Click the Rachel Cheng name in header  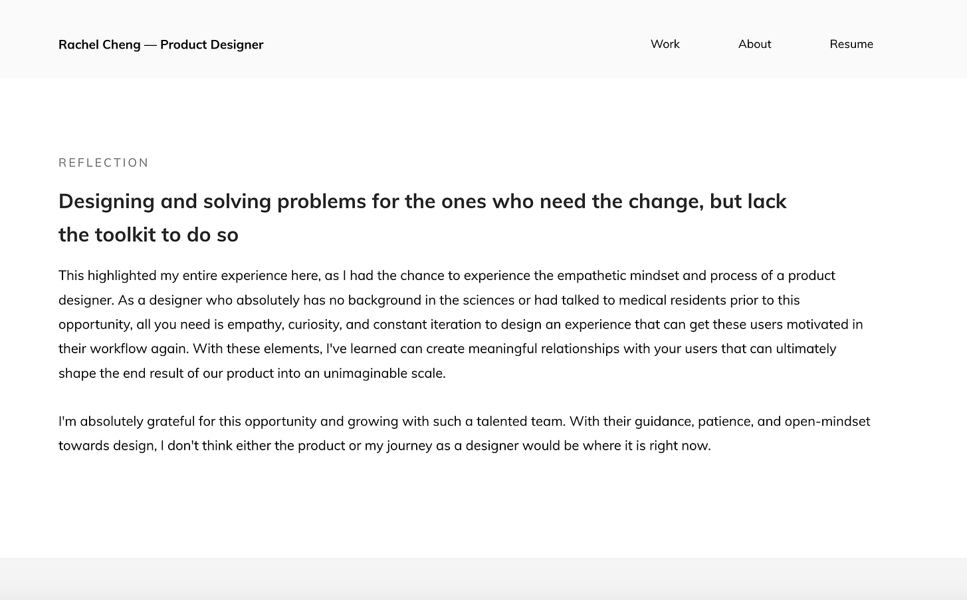click(99, 45)
